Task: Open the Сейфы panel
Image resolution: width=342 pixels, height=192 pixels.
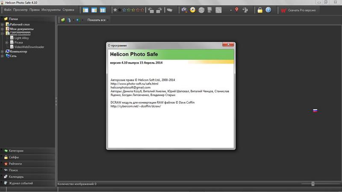Action: pos(27,157)
